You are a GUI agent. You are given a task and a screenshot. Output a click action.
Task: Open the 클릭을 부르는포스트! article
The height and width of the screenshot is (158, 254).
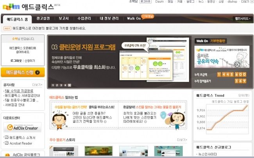(102, 107)
